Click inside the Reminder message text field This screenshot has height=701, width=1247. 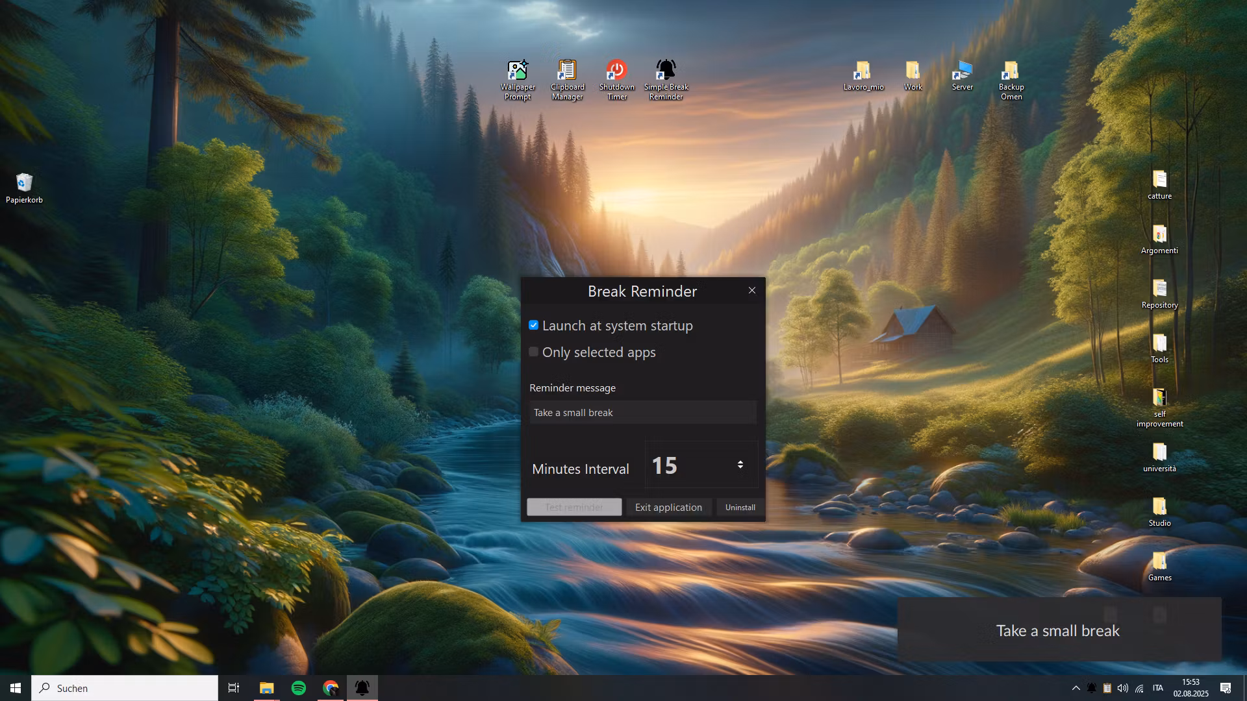pos(642,412)
